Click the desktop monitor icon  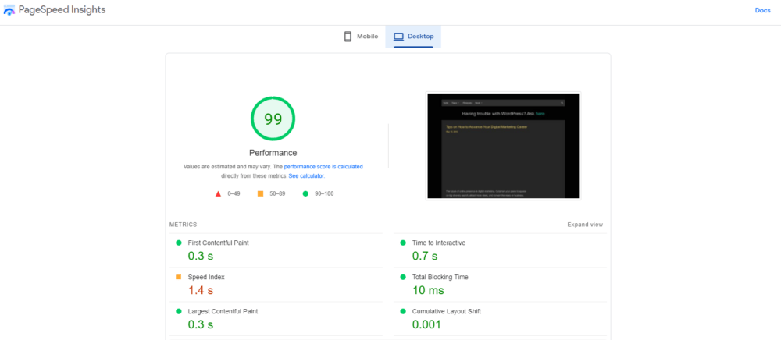click(398, 37)
